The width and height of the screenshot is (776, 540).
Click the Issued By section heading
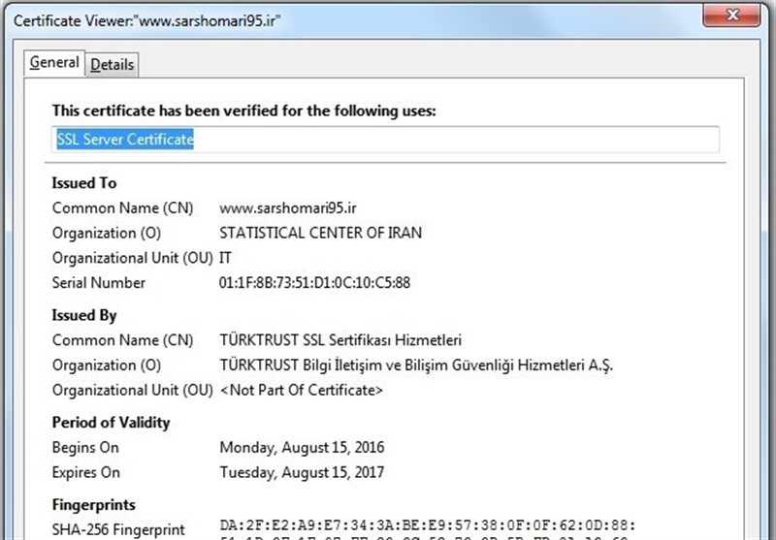[x=83, y=315]
